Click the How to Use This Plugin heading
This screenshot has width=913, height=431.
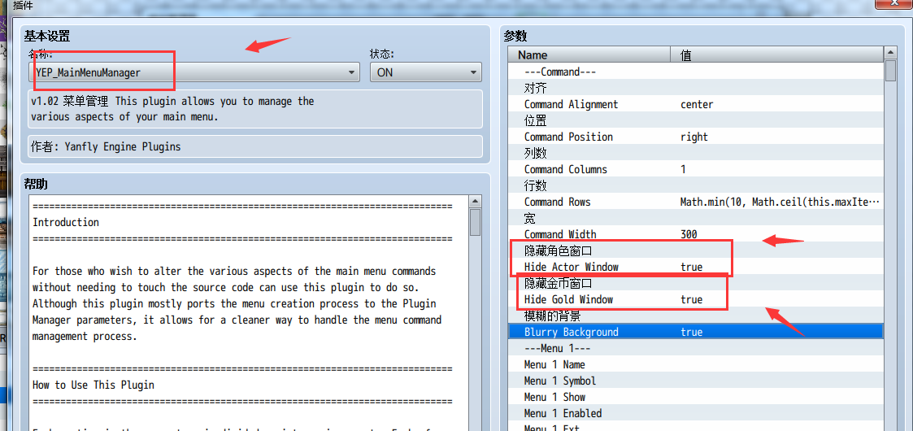tap(93, 385)
